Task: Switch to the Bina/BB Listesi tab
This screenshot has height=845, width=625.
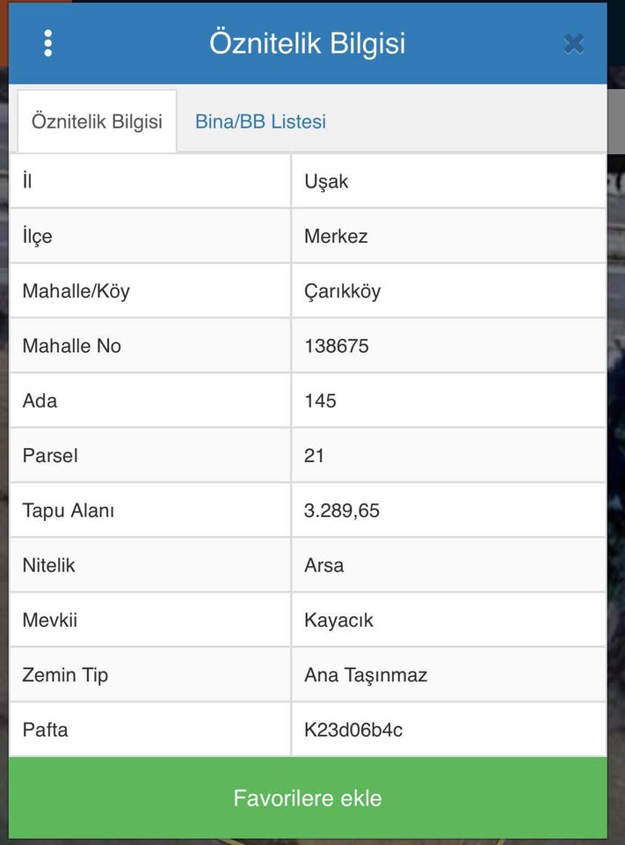Action: (x=260, y=121)
